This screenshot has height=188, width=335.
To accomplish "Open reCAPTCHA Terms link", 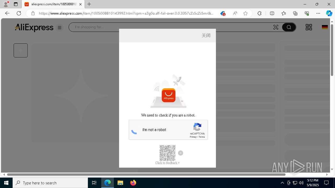I will (x=202, y=137).
